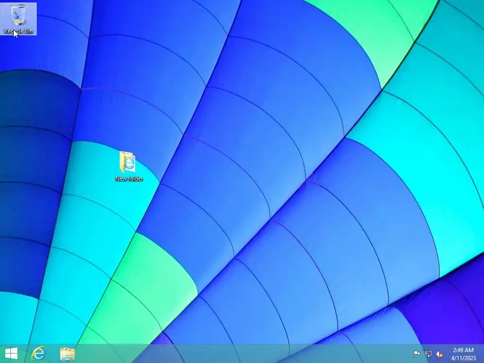Screen dimensions: 484x363
Task: Open the network status tray icon
Action: click(x=428, y=354)
